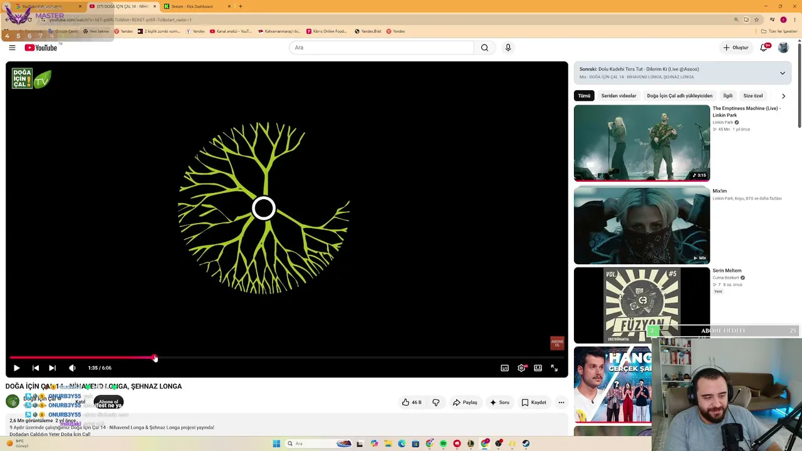
Task: Play the paused video
Action: point(17,368)
